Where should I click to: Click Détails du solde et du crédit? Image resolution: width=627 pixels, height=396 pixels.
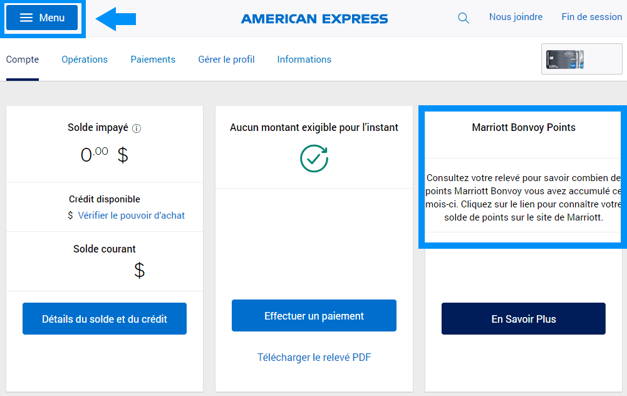(104, 318)
